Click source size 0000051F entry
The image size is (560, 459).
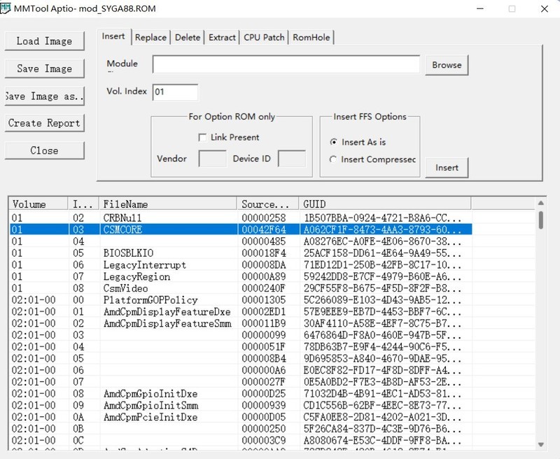[264, 347]
